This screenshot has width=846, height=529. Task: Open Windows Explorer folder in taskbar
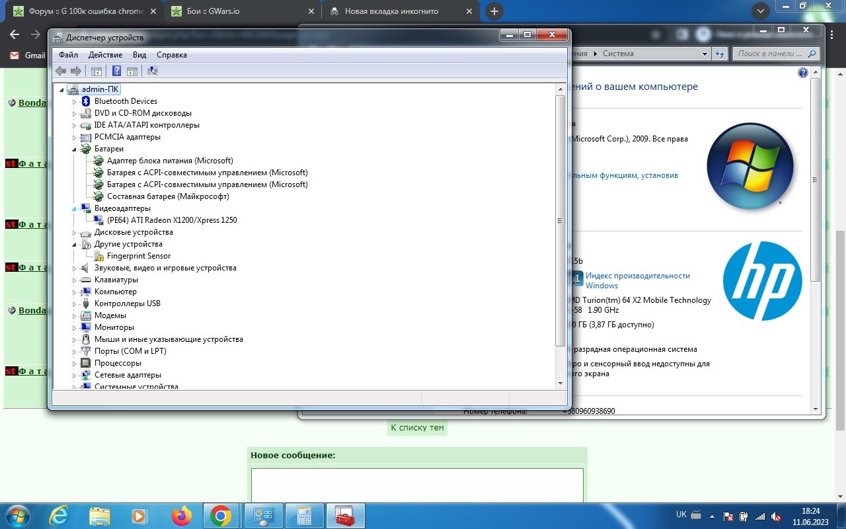point(99,516)
